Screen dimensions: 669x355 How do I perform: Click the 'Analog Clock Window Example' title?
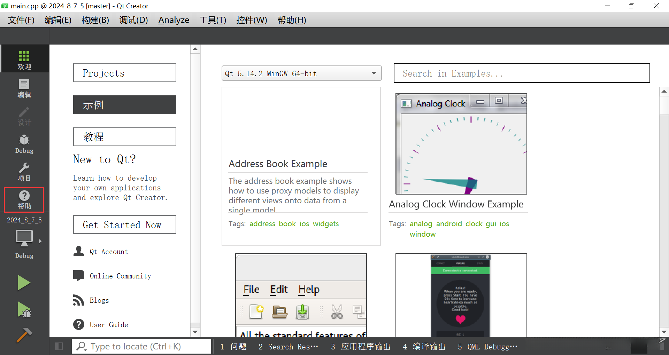[x=456, y=204]
